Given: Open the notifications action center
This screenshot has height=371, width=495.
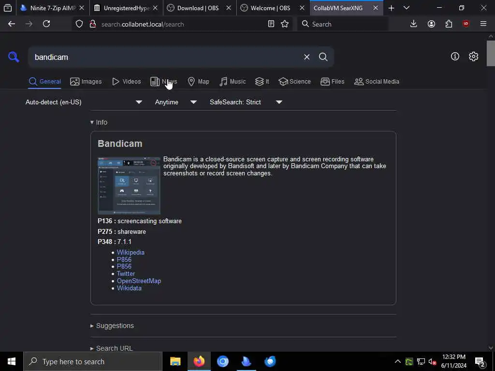Looking at the screenshot, I should click(480, 362).
